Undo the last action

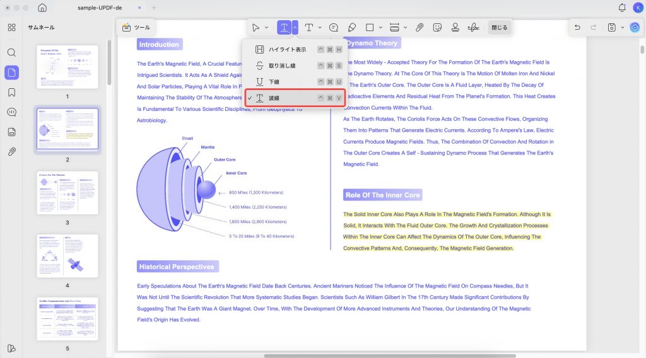tap(577, 28)
